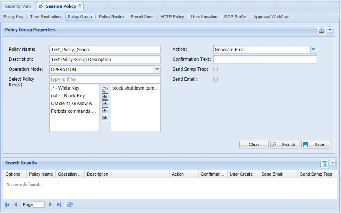Click the info icon in Policy Group Properties
The height and width of the screenshot is (213, 341).
322,31
